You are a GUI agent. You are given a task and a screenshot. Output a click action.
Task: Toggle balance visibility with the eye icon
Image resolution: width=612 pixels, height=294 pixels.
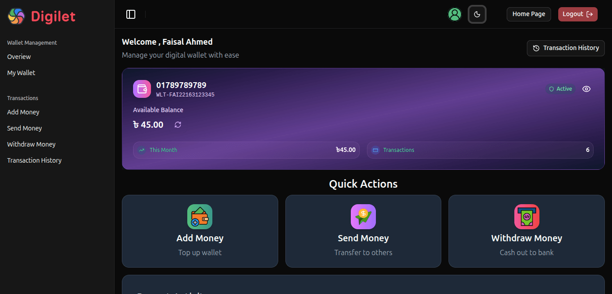(586, 89)
